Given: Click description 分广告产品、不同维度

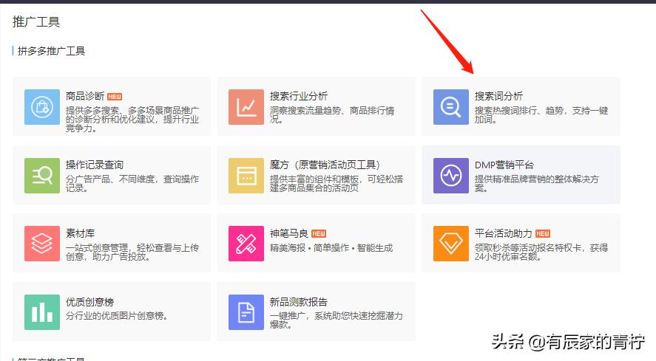Looking at the screenshot, I should [132, 183].
